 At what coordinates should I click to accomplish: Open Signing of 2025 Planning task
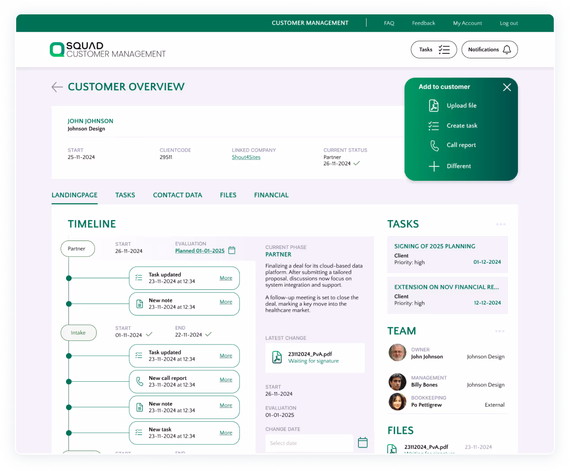click(x=447, y=254)
